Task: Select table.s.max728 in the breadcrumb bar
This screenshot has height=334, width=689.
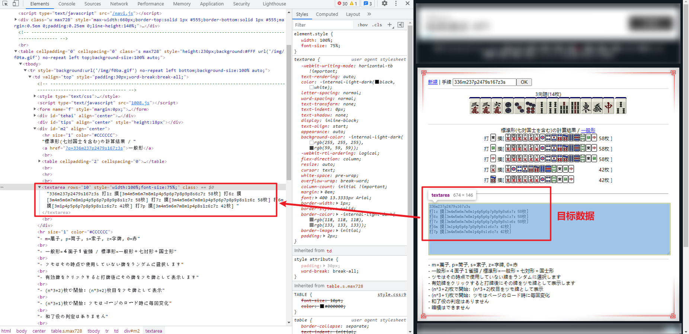Action: [x=67, y=331]
